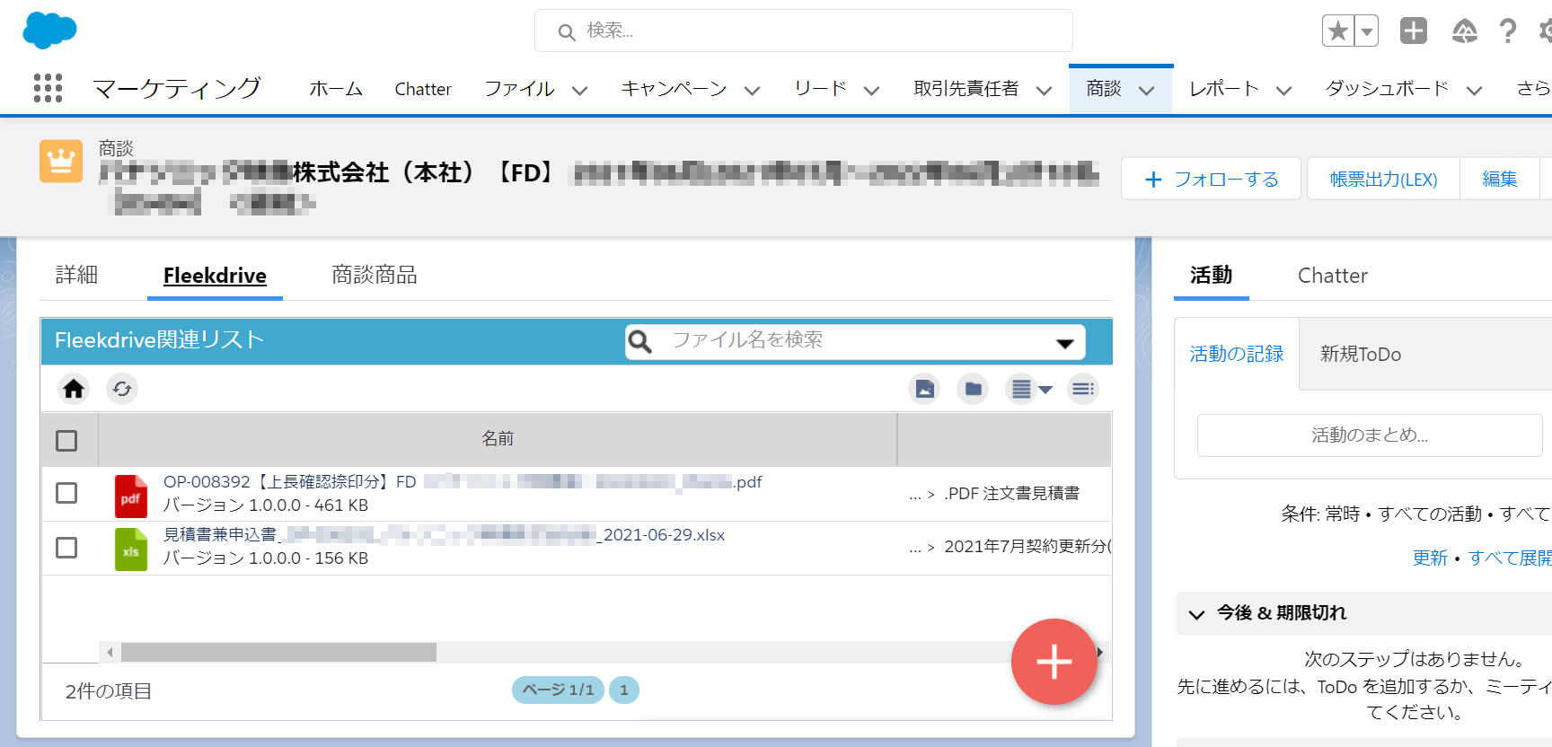
Task: Go to Fleekdrive home folder icon
Action: coord(74,389)
